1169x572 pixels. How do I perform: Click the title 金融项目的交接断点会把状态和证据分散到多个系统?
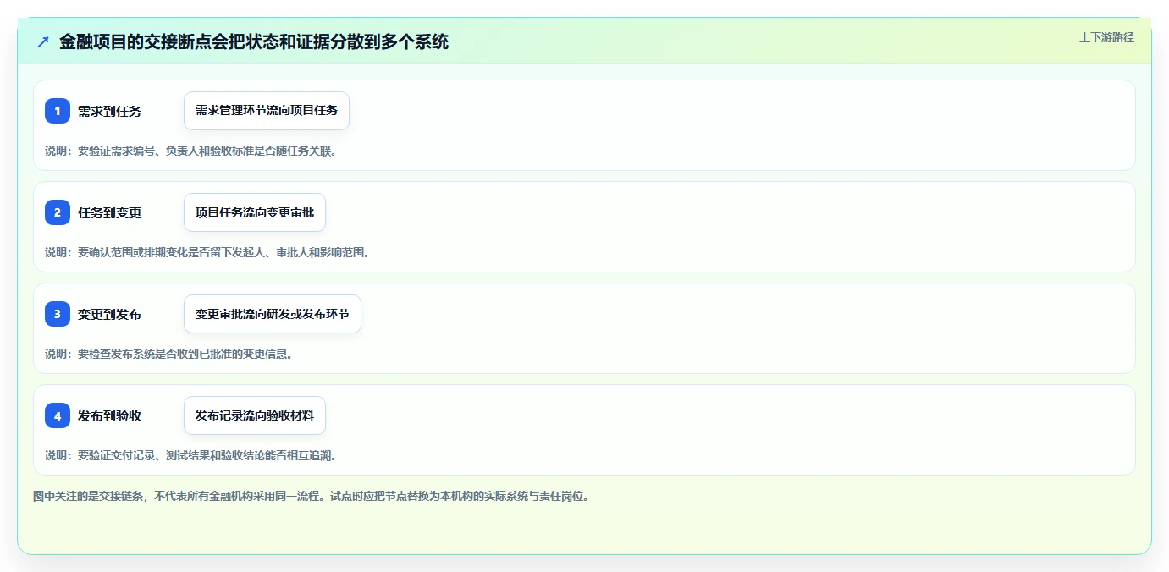coord(254,41)
